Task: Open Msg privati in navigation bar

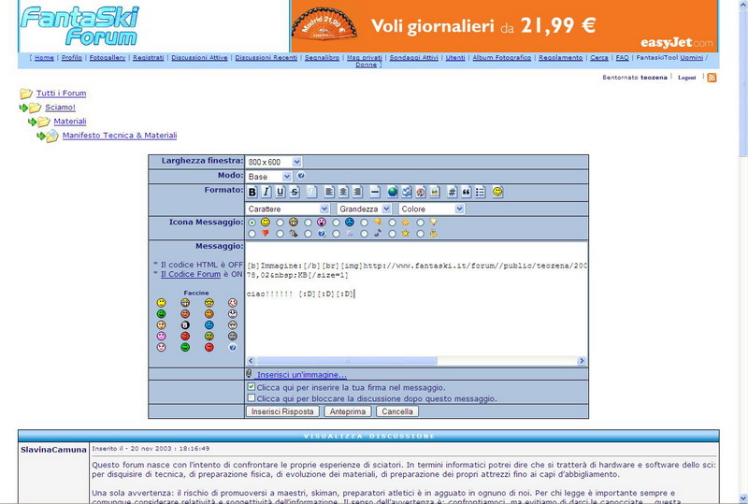Action: coord(365,57)
